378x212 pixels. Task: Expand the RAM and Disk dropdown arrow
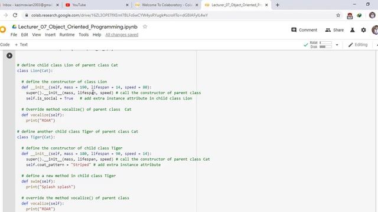tap(337, 45)
